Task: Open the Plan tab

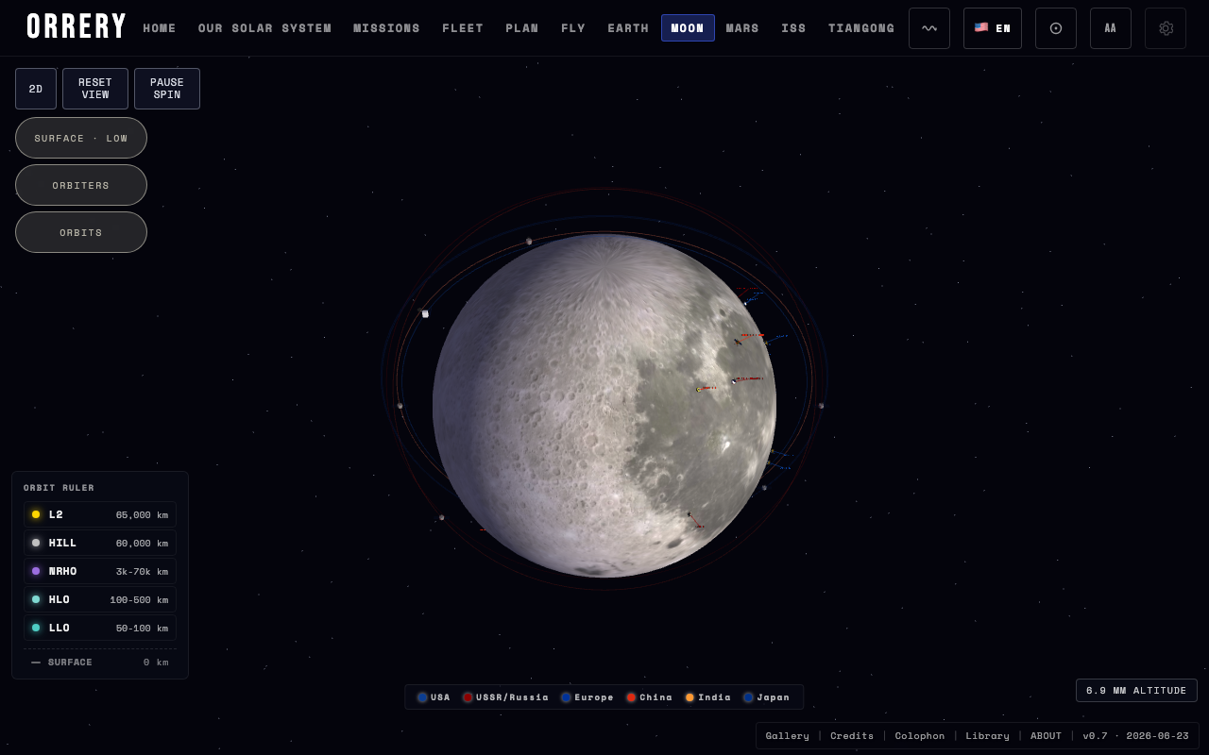Action: point(522,28)
